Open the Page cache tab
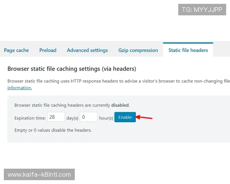 point(16,50)
